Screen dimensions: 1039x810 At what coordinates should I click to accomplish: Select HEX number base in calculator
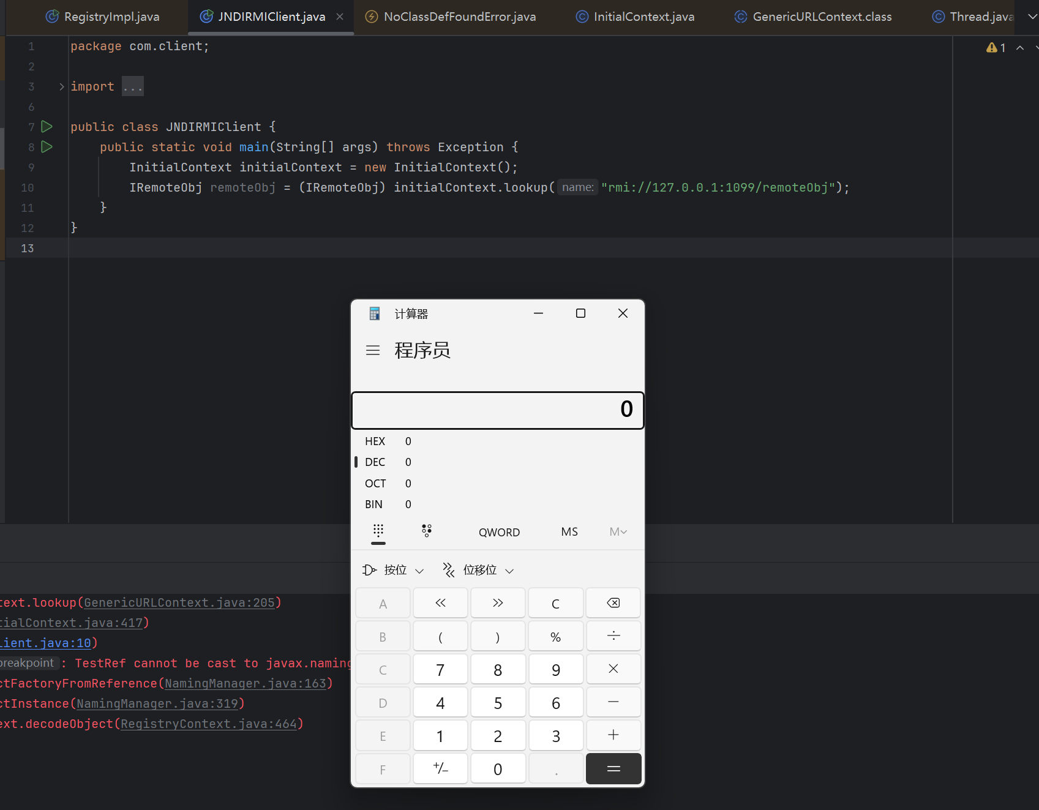[498, 441]
